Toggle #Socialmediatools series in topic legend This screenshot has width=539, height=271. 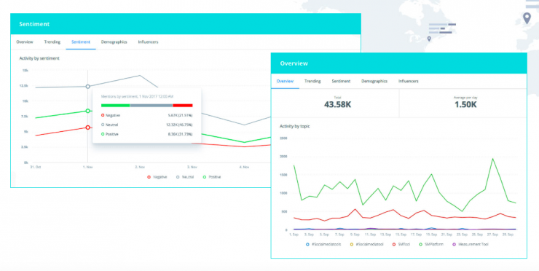(323, 245)
